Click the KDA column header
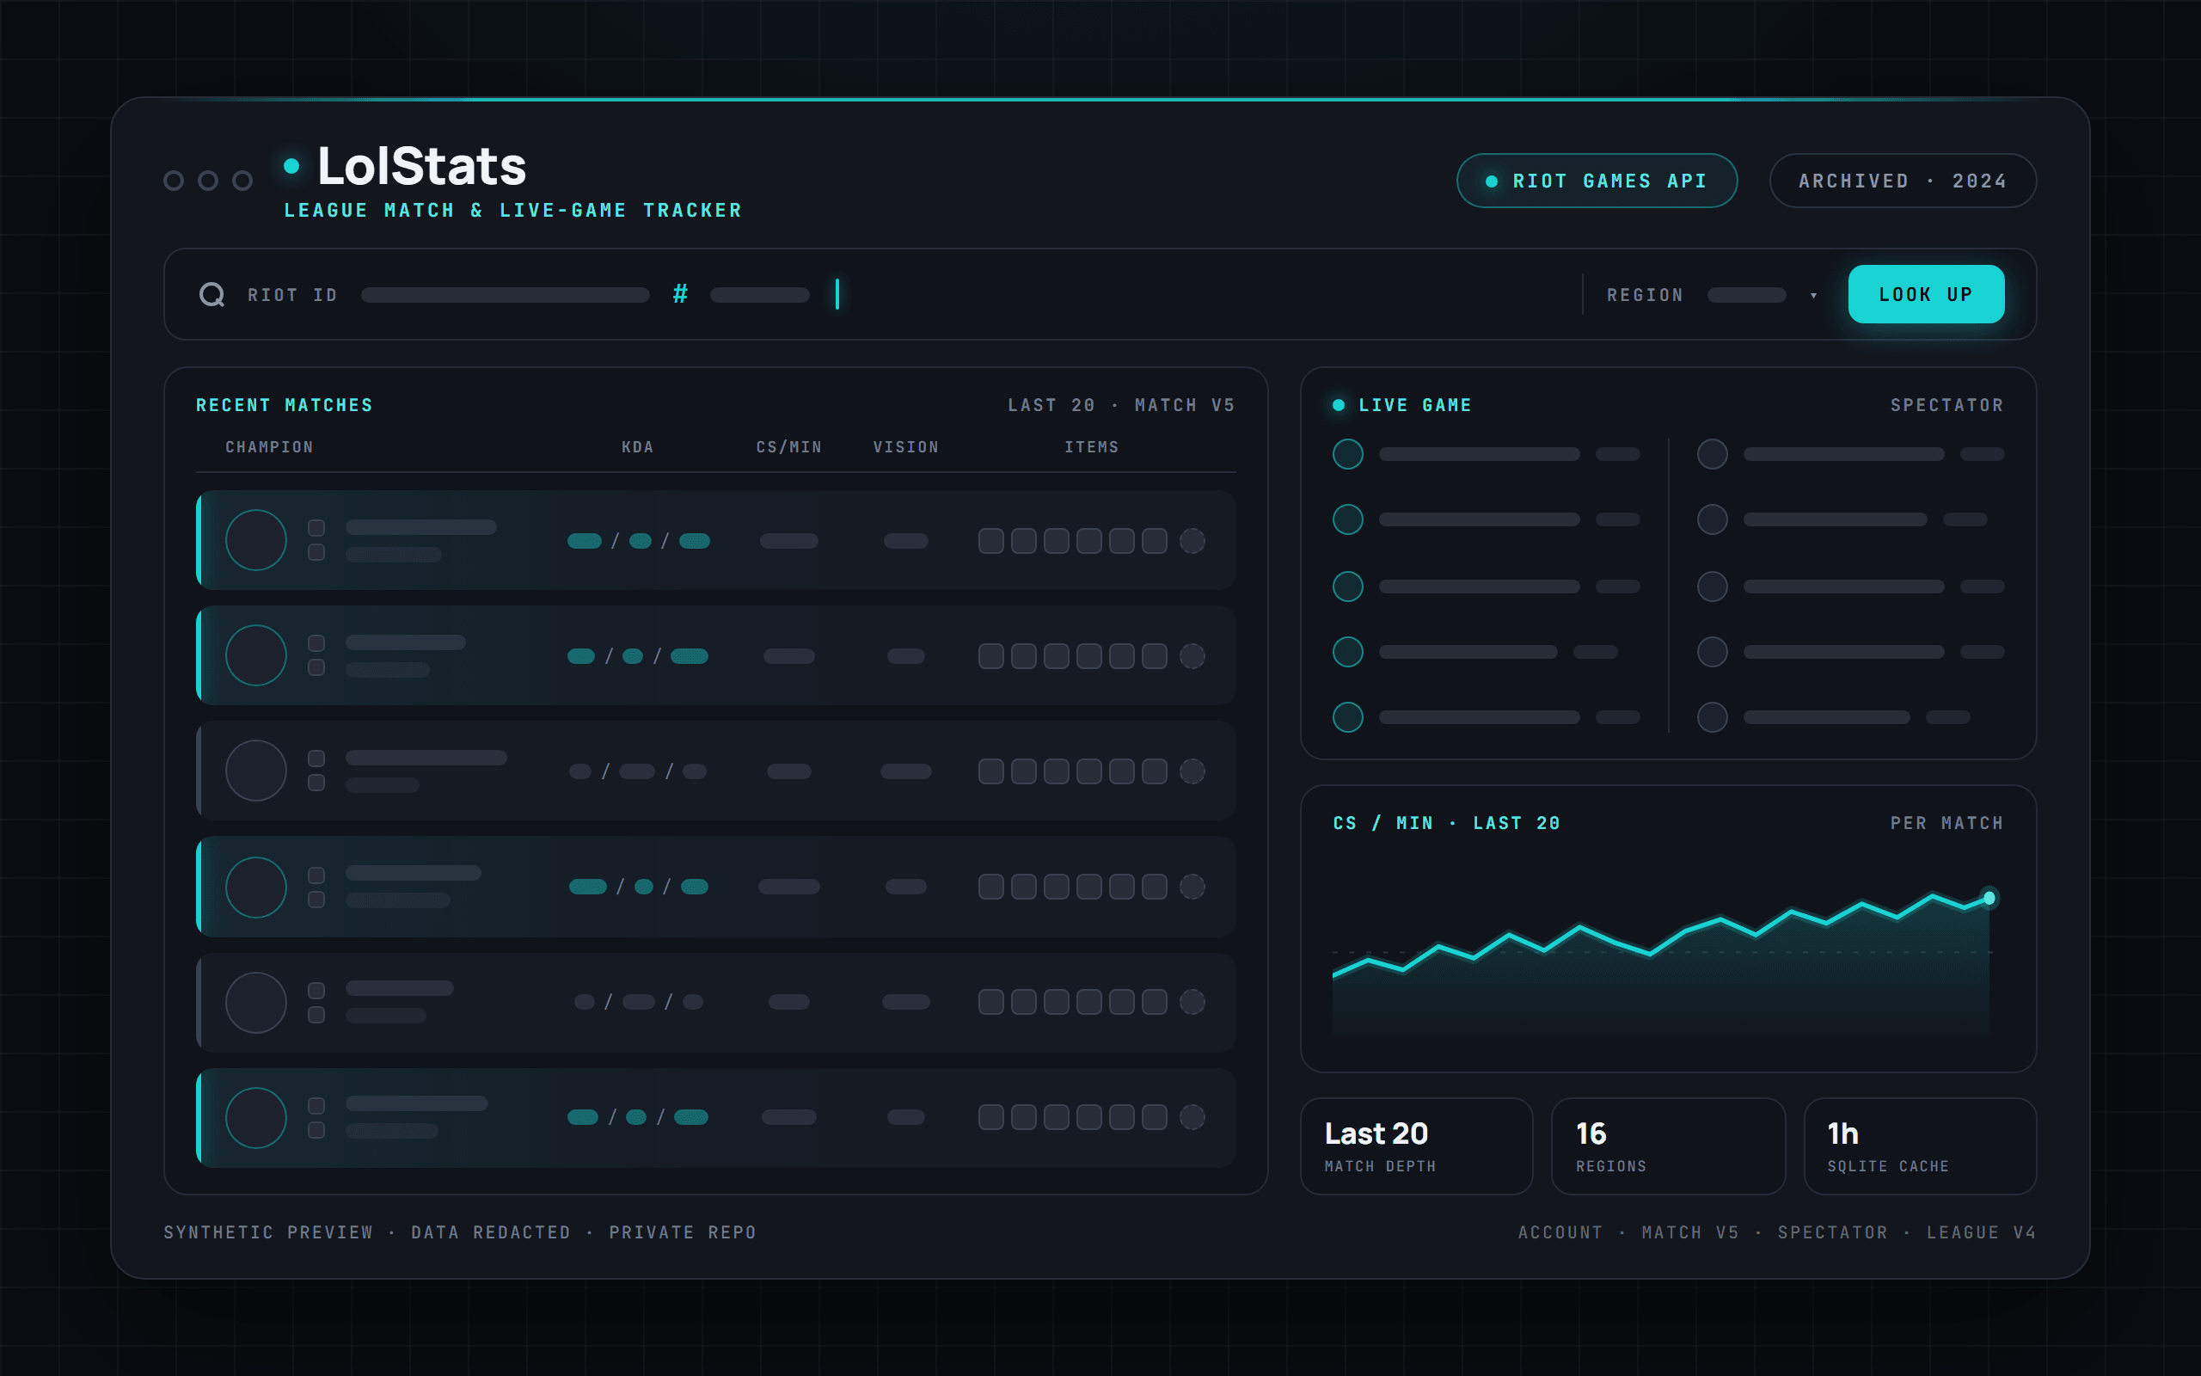 638,447
